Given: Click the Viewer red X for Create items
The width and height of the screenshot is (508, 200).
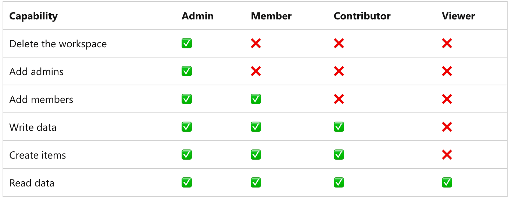Looking at the screenshot, I should click(447, 155).
